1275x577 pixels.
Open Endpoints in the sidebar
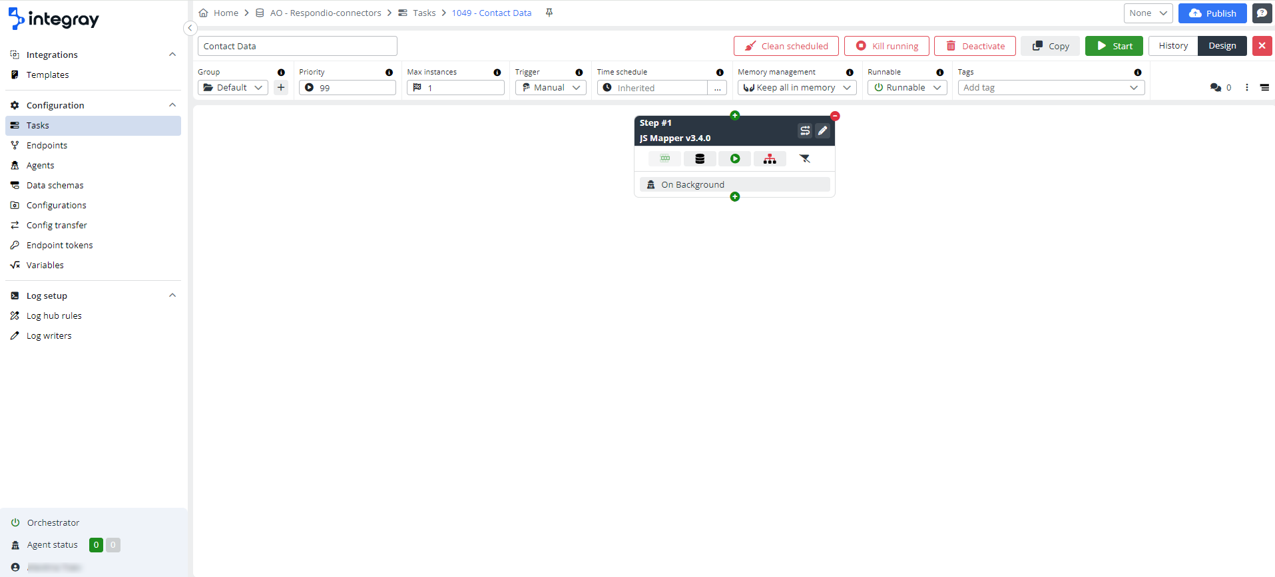[x=47, y=145]
